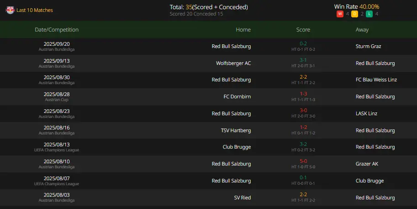The height and width of the screenshot is (209, 417).
Task: Click the Home column header
Action: click(243, 30)
